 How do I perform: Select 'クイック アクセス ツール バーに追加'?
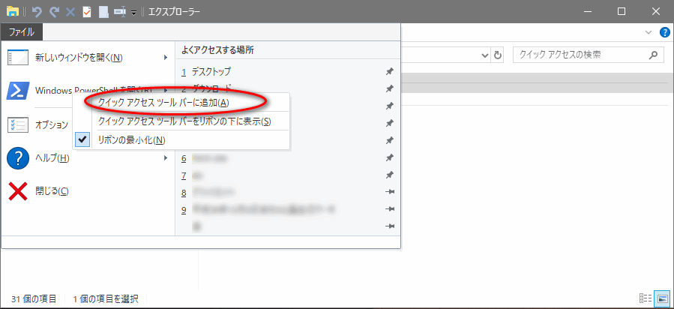(x=163, y=102)
